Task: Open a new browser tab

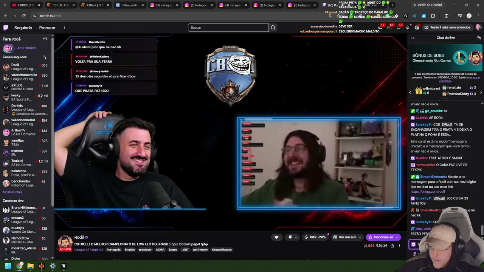Action: click(x=392, y=5)
